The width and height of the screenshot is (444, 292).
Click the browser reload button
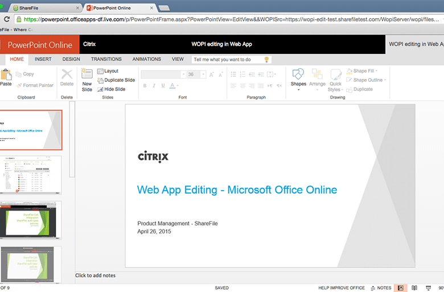tap(7, 19)
